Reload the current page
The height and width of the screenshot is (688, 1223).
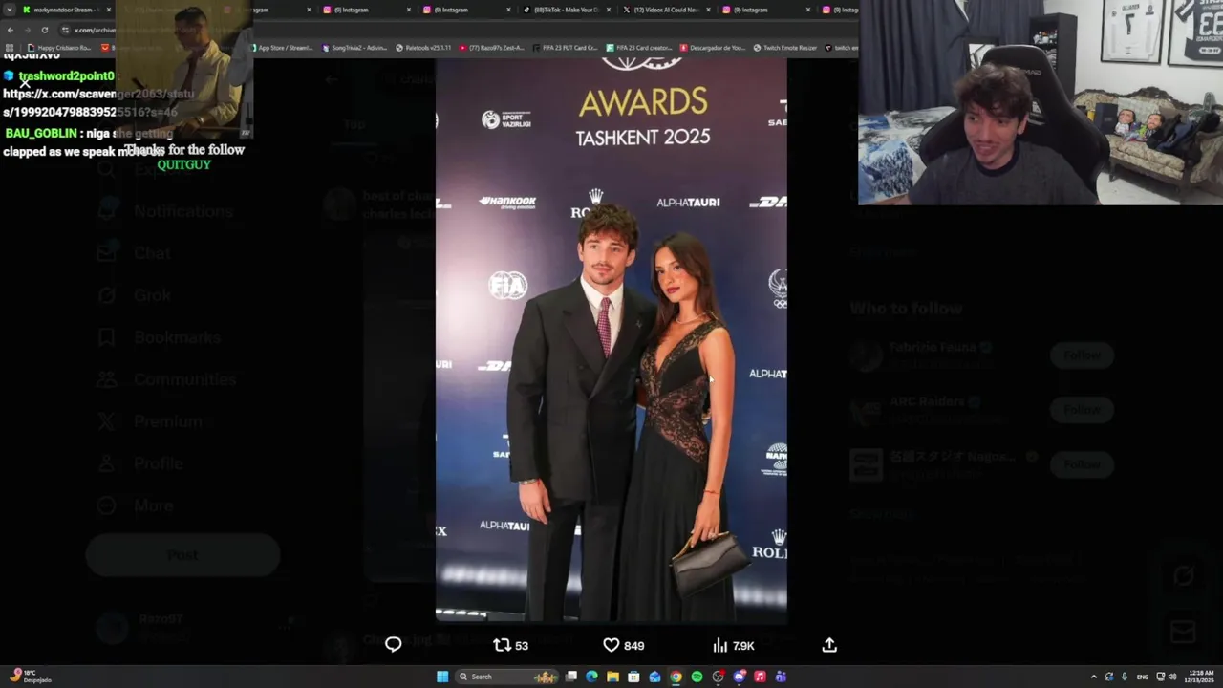tap(44, 30)
